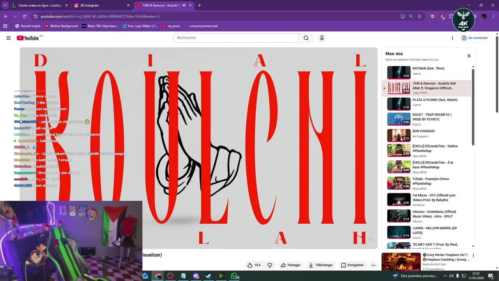
Task: Close the Instagram tab
Action: [128, 5]
